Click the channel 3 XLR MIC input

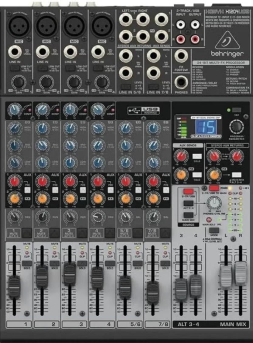pos(74,26)
